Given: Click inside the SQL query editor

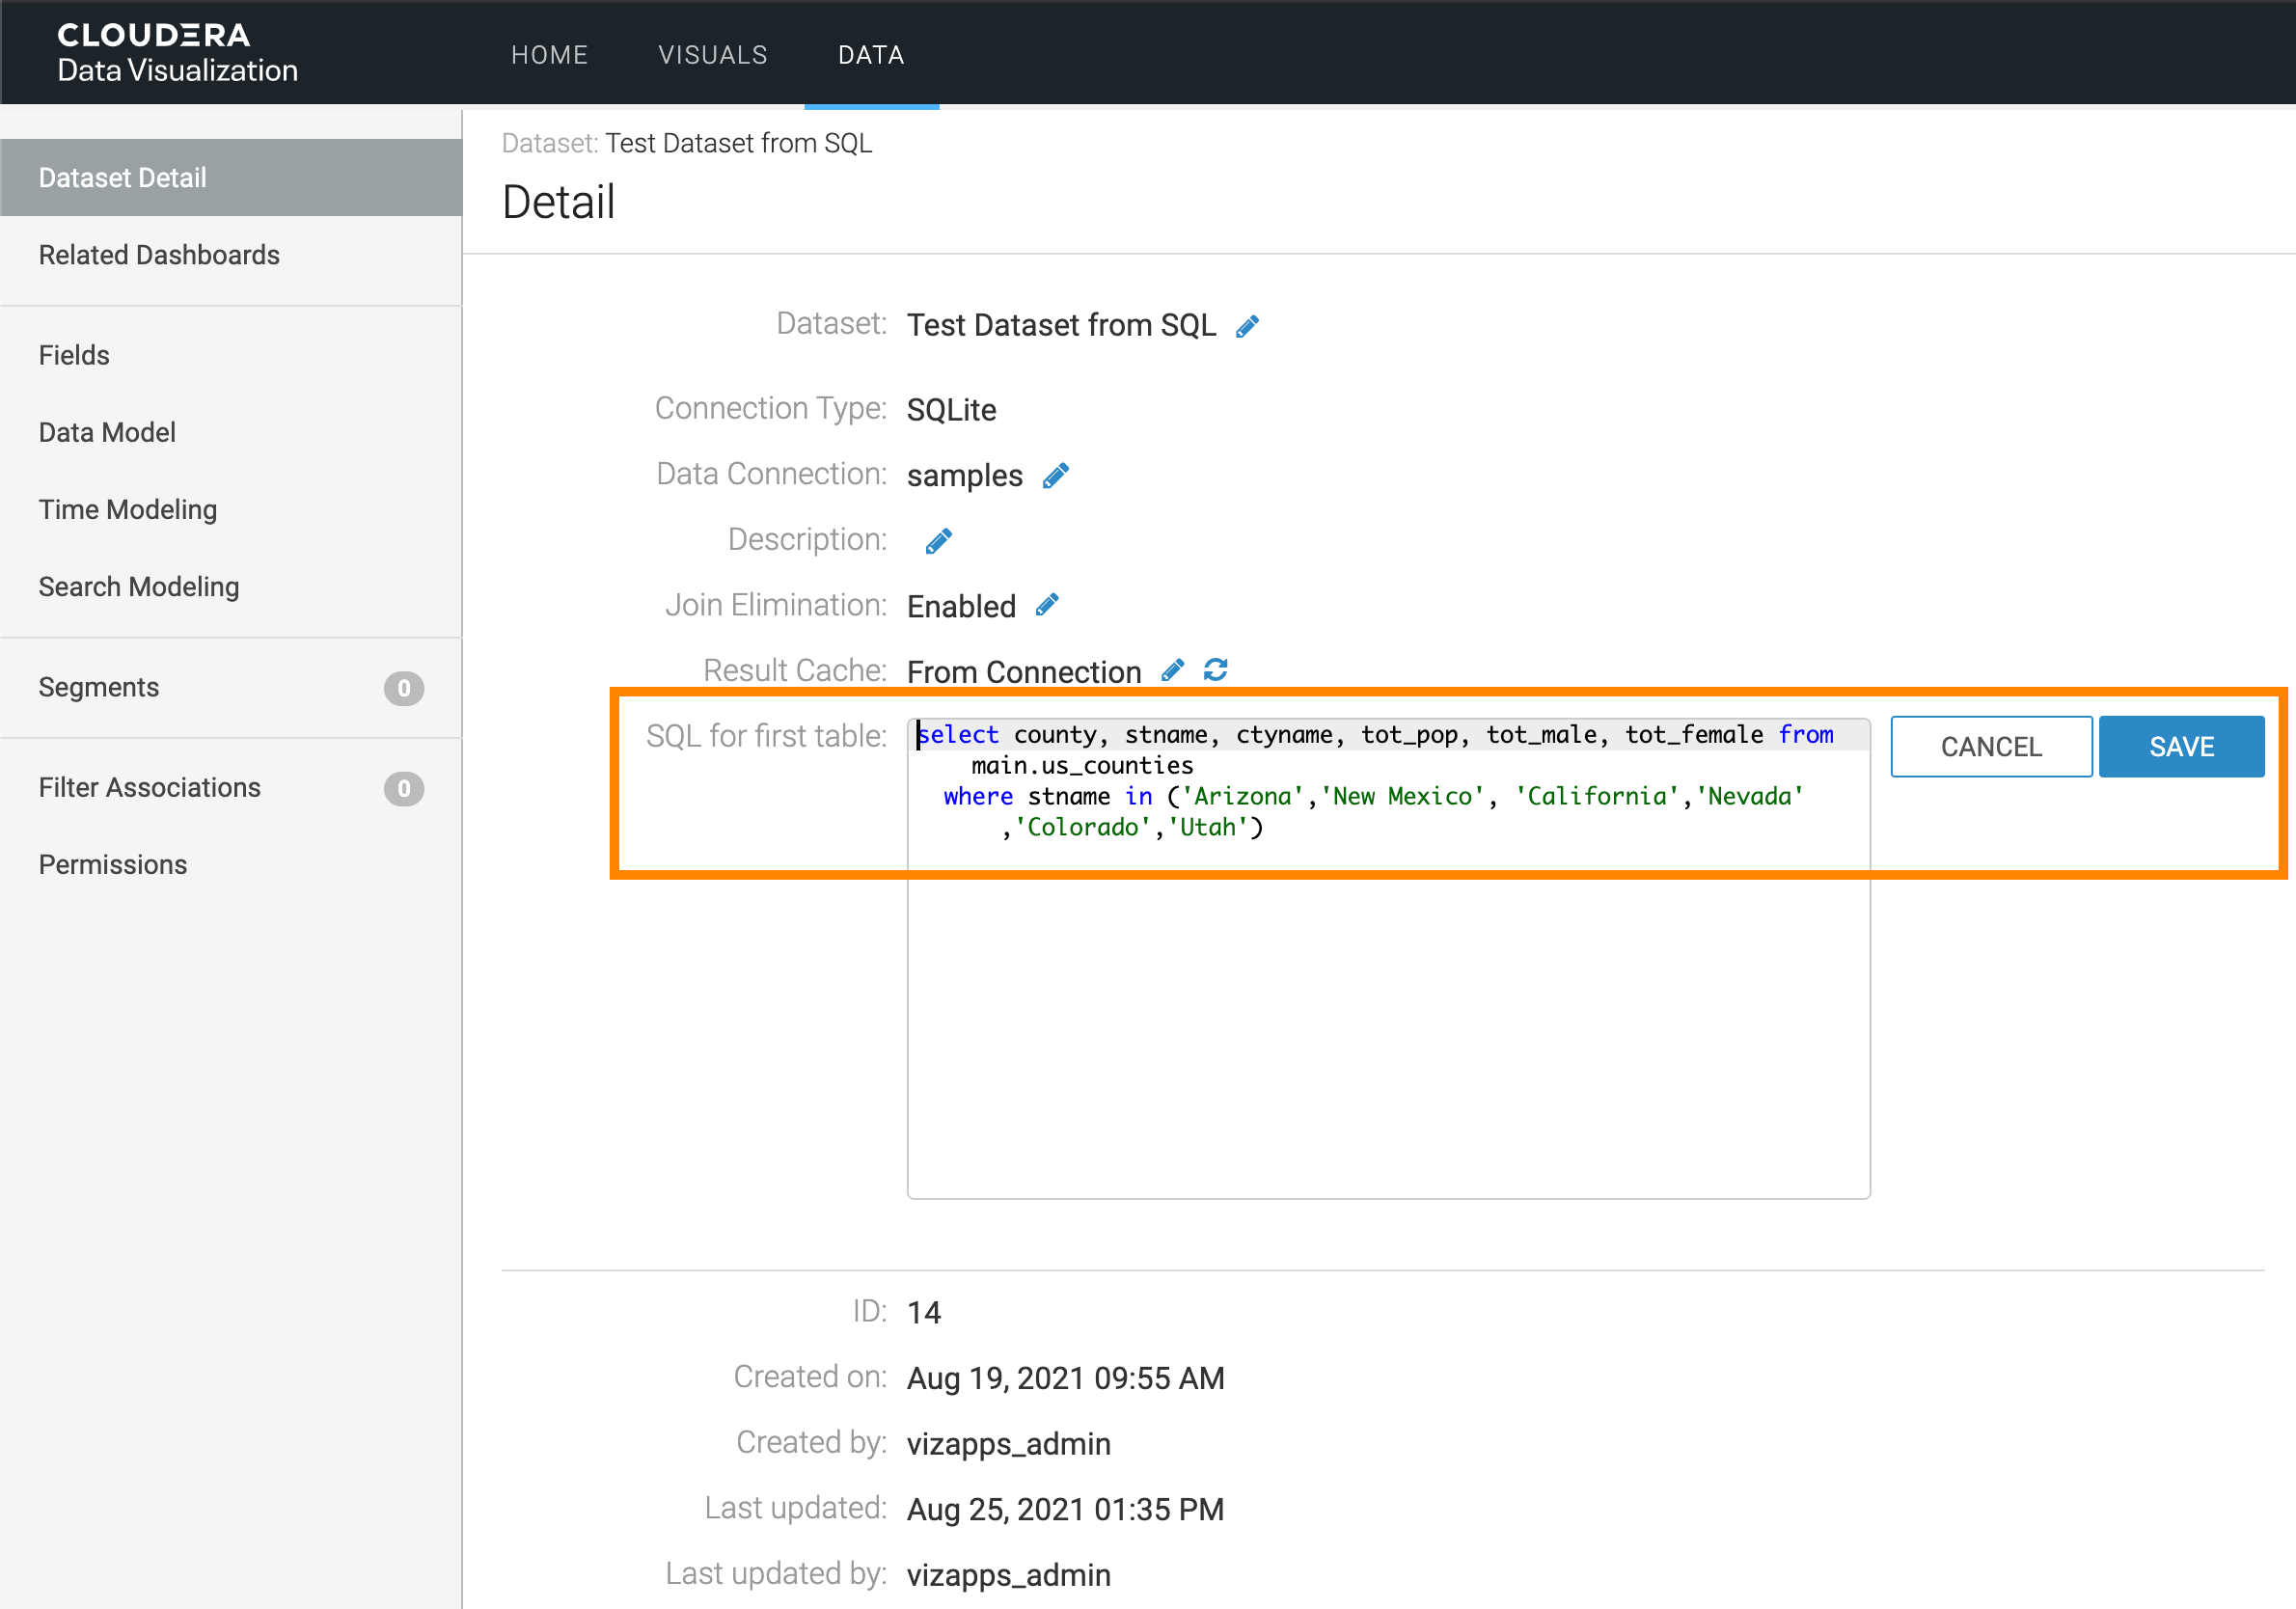Looking at the screenshot, I should (x=1387, y=1000).
